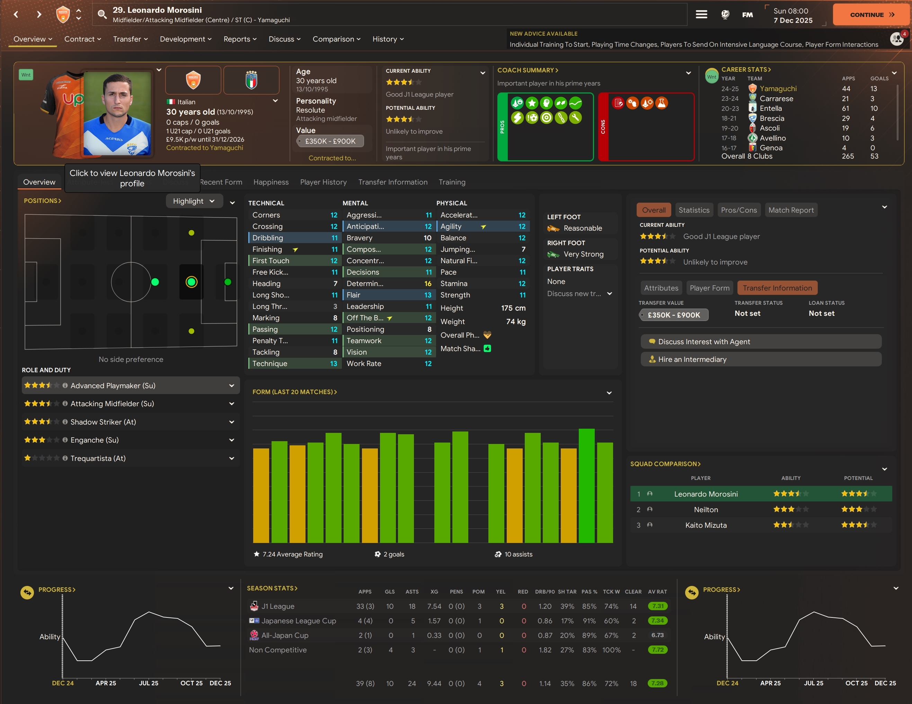Click the info icon beside Enganche (Su)
The image size is (912, 704).
(x=65, y=440)
